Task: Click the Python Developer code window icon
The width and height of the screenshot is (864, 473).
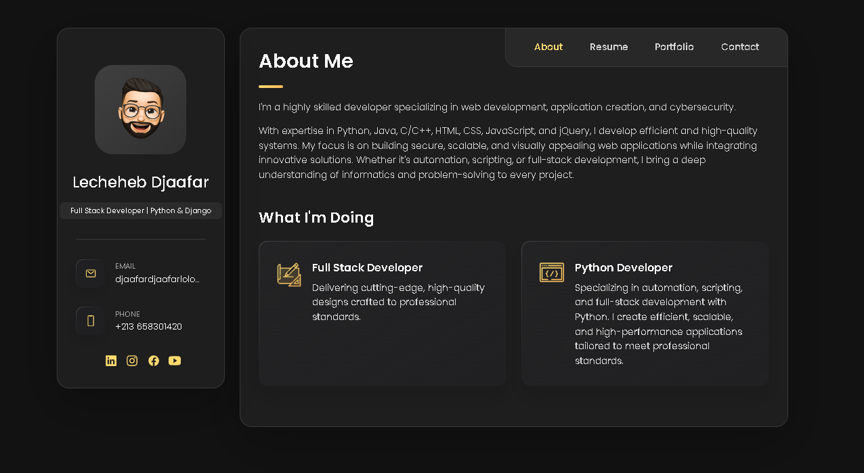Action: (x=551, y=273)
